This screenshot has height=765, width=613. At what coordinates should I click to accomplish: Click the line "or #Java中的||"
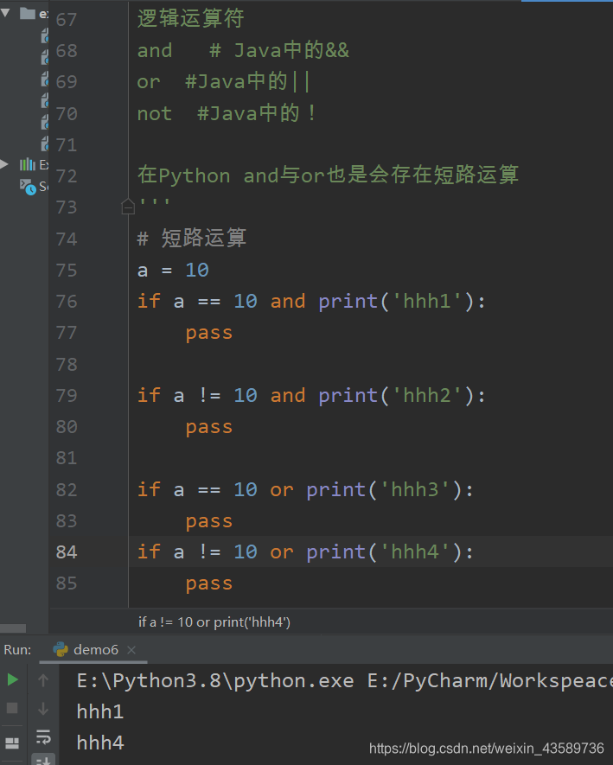224,81
